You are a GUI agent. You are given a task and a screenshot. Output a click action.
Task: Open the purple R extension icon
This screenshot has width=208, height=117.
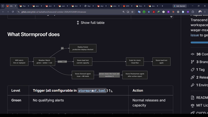pos(168,12)
